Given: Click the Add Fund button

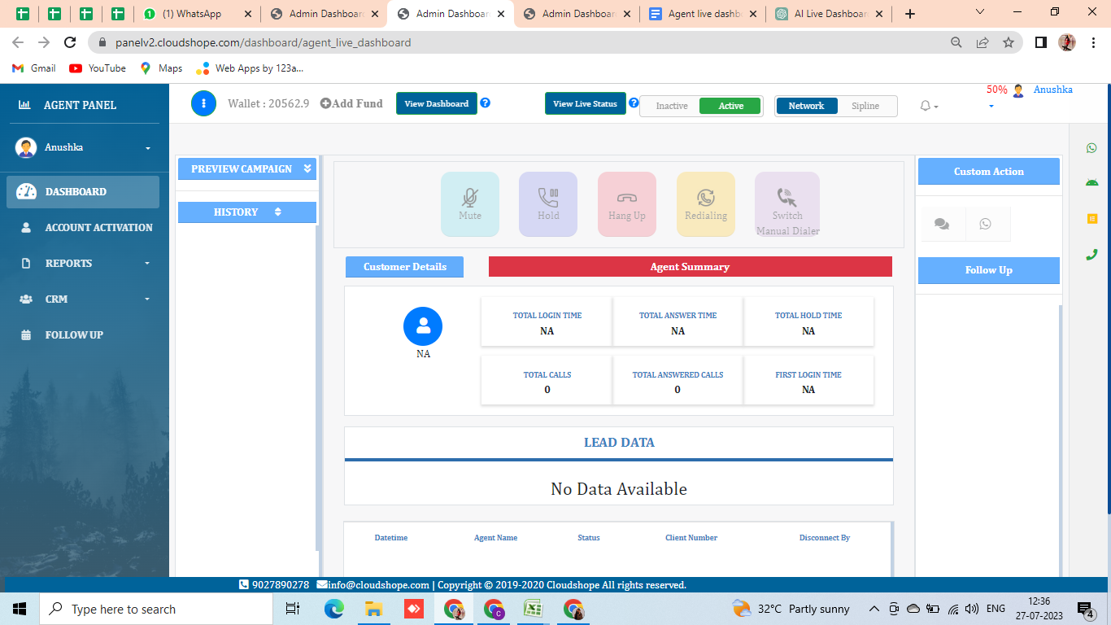Looking at the screenshot, I should 351,103.
